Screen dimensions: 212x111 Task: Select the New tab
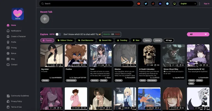136,40
